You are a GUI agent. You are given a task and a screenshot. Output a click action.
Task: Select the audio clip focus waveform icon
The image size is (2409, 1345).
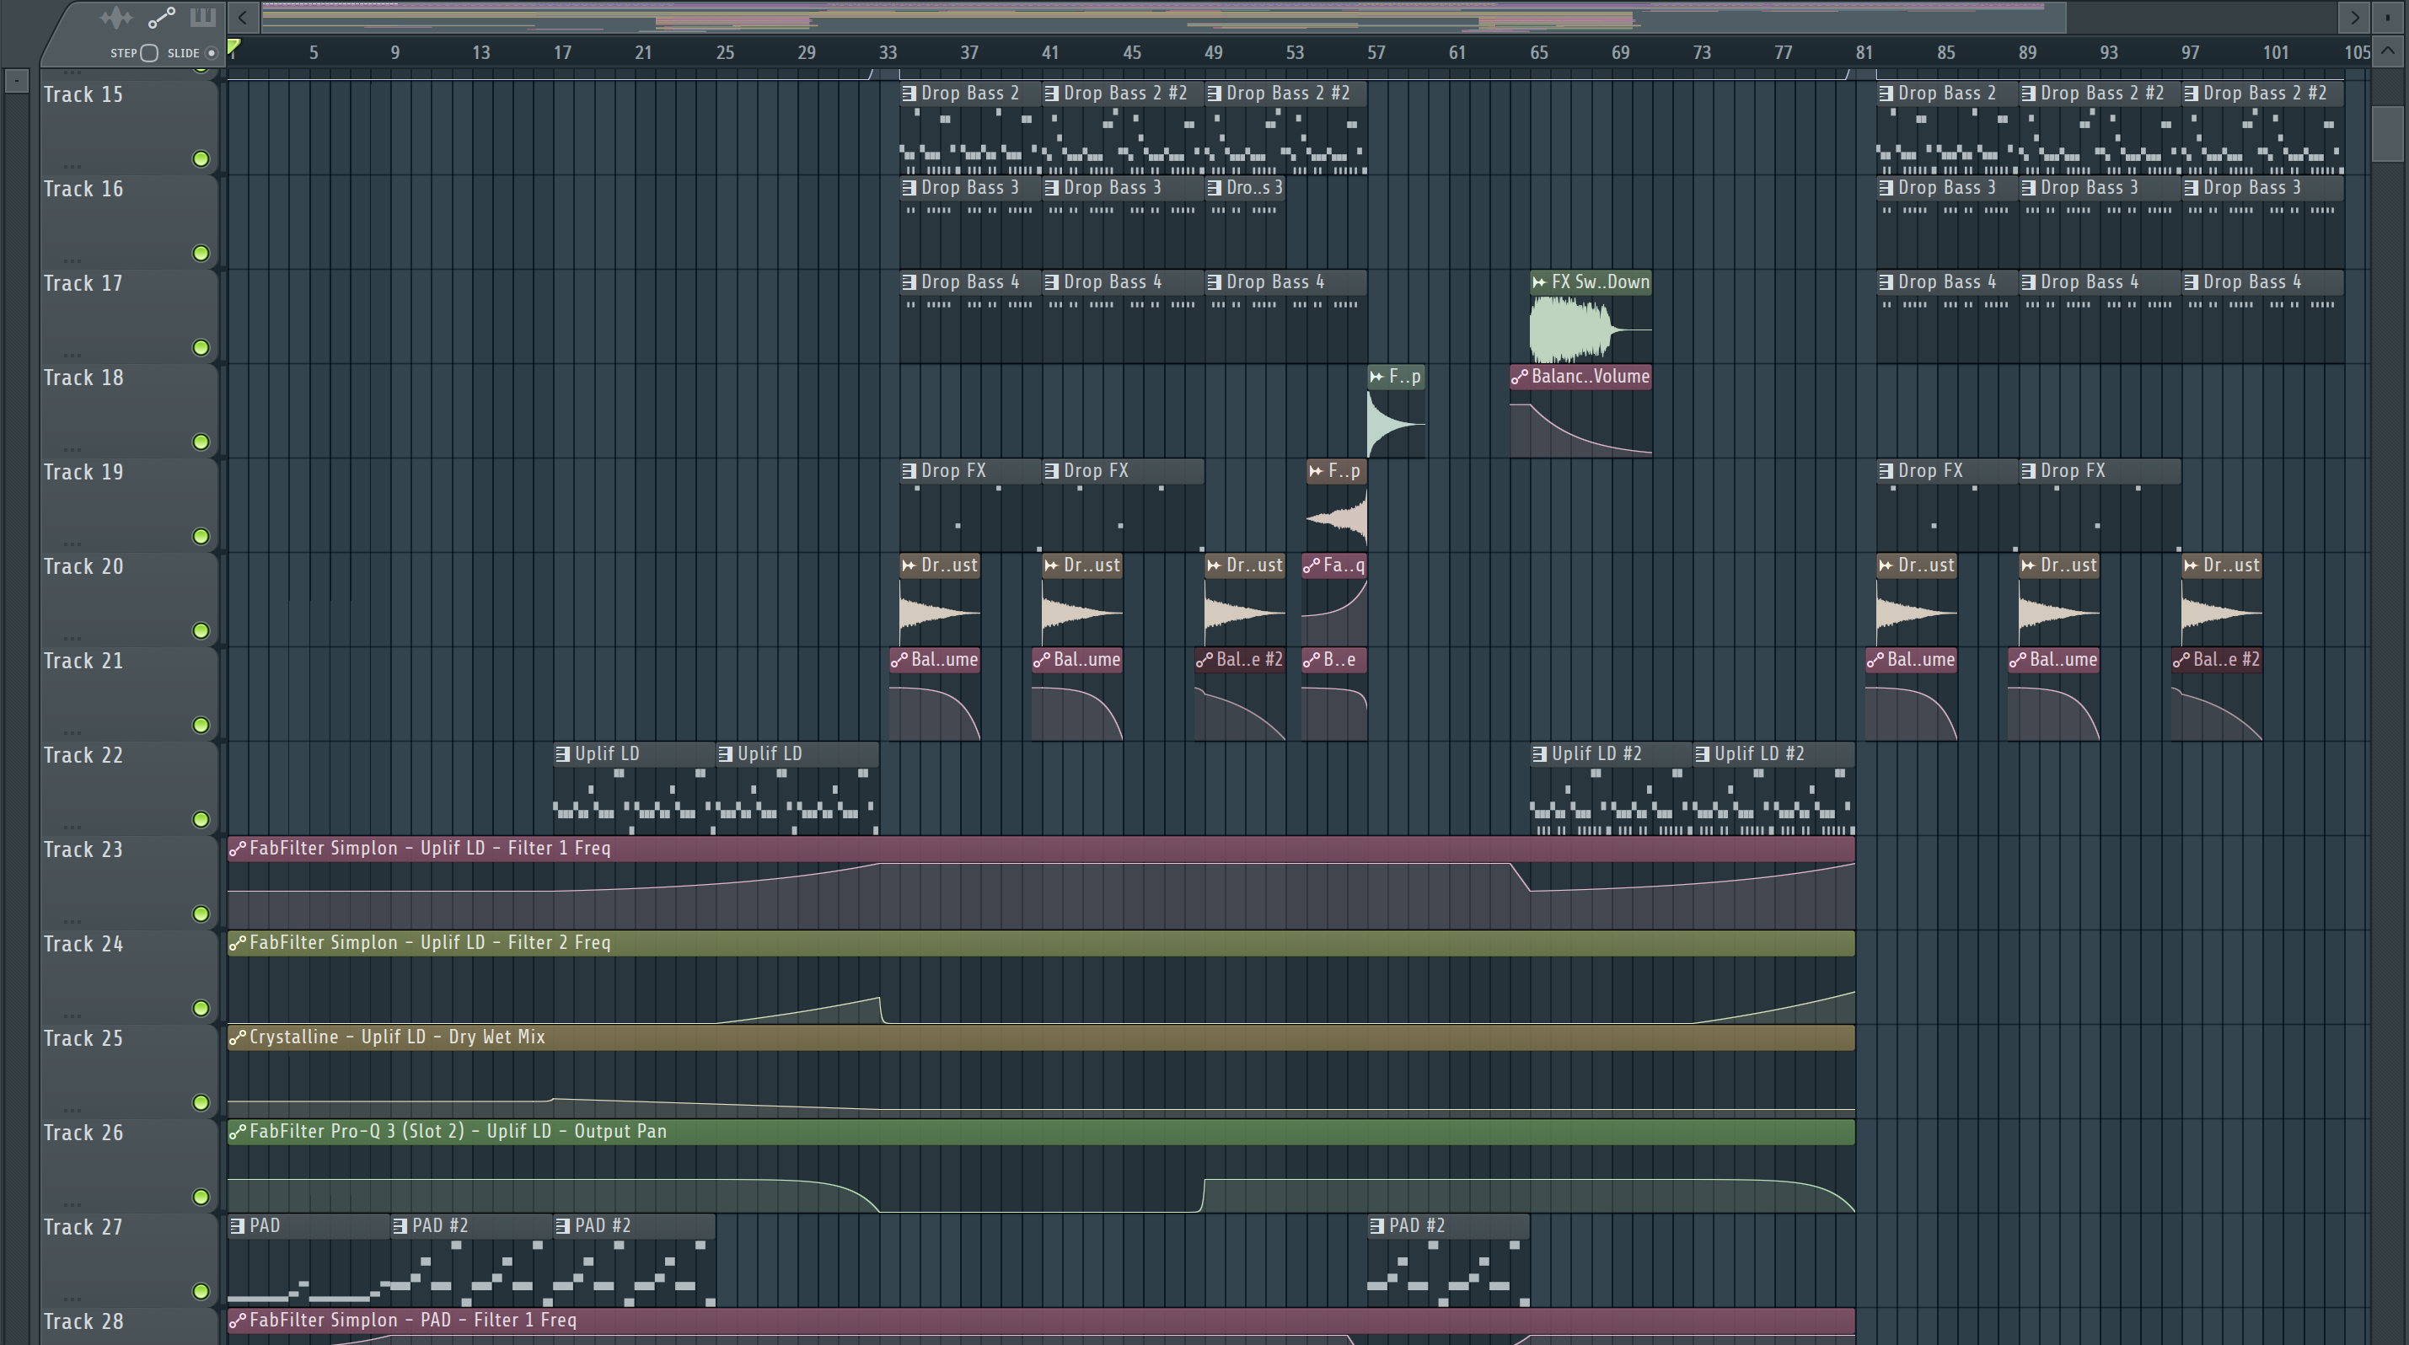coord(116,17)
